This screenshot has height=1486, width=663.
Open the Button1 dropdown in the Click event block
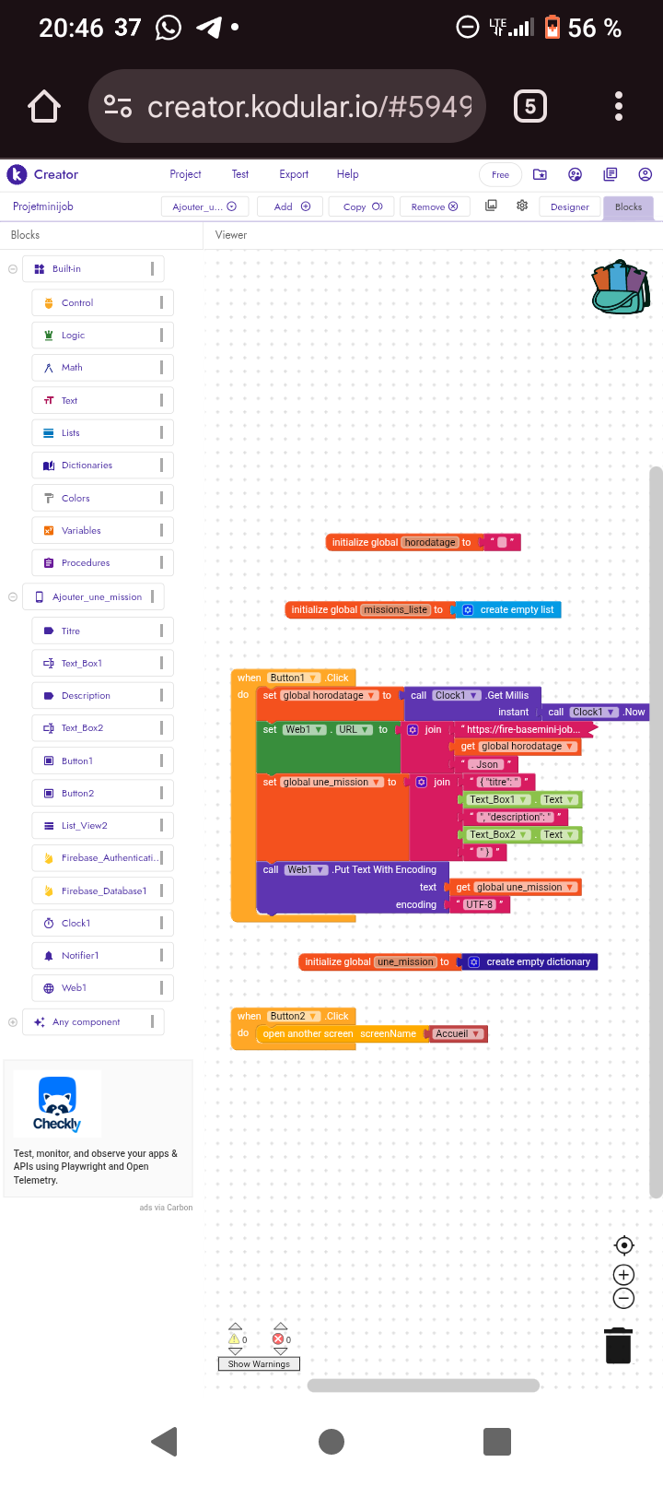click(x=313, y=678)
